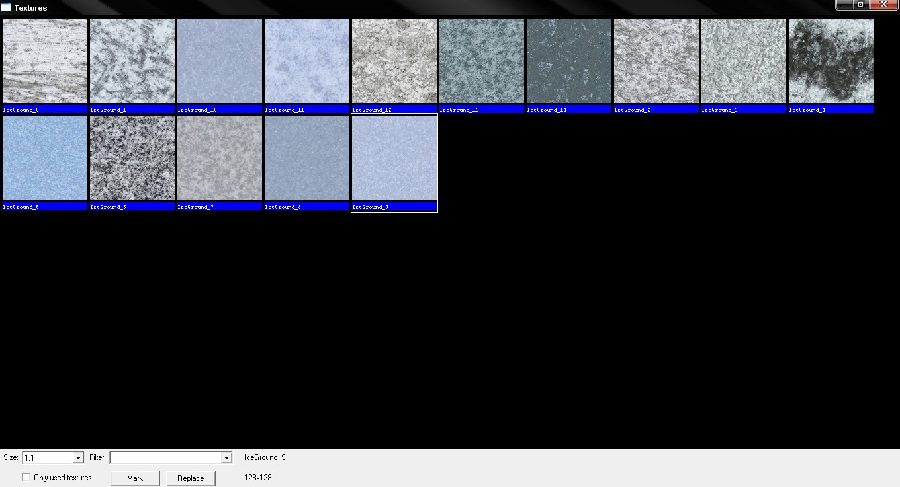Click inside the Filter text field
Screen dimensions: 900x487
coord(165,457)
